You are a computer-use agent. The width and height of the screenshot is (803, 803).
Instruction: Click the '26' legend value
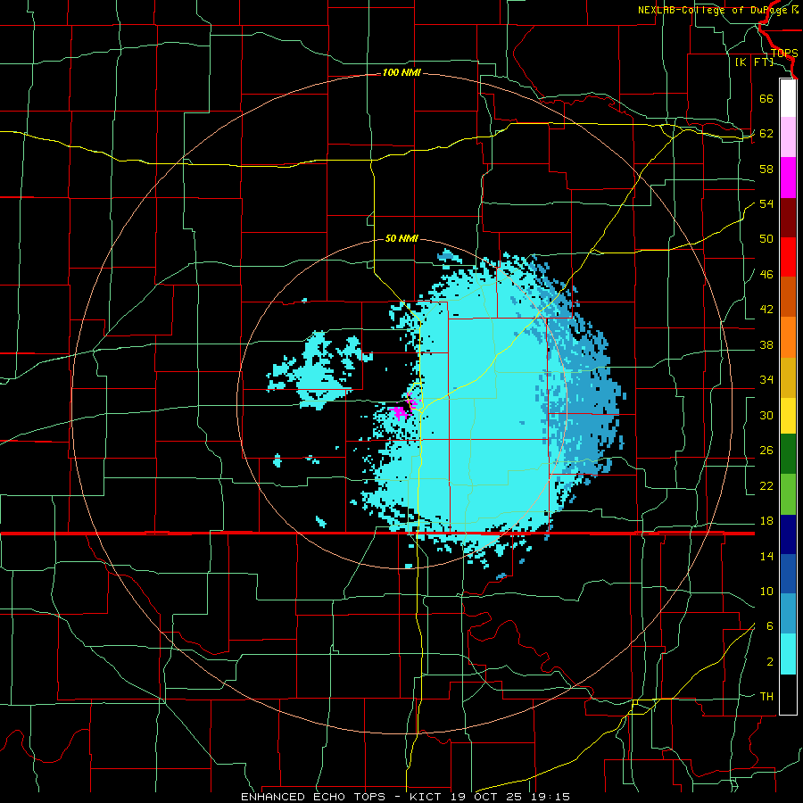coord(766,451)
